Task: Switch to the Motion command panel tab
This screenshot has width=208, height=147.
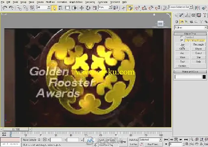Action: pos(193,15)
